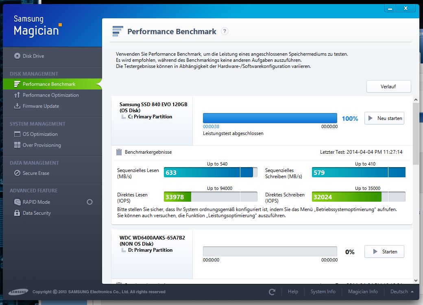423x305 pixels.
Task: Click the refresh icon in the footer
Action: (272, 292)
